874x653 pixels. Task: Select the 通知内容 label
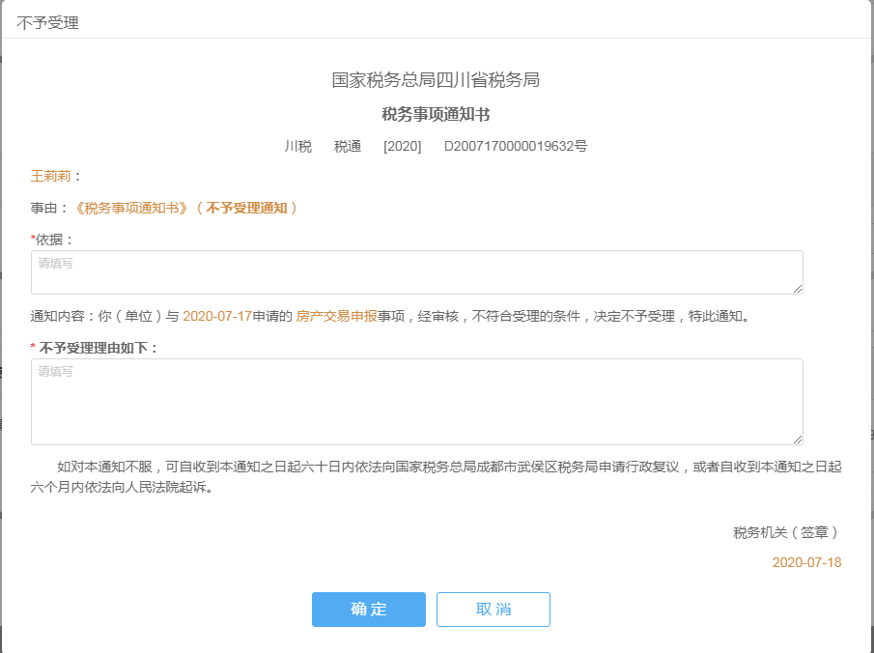64,316
